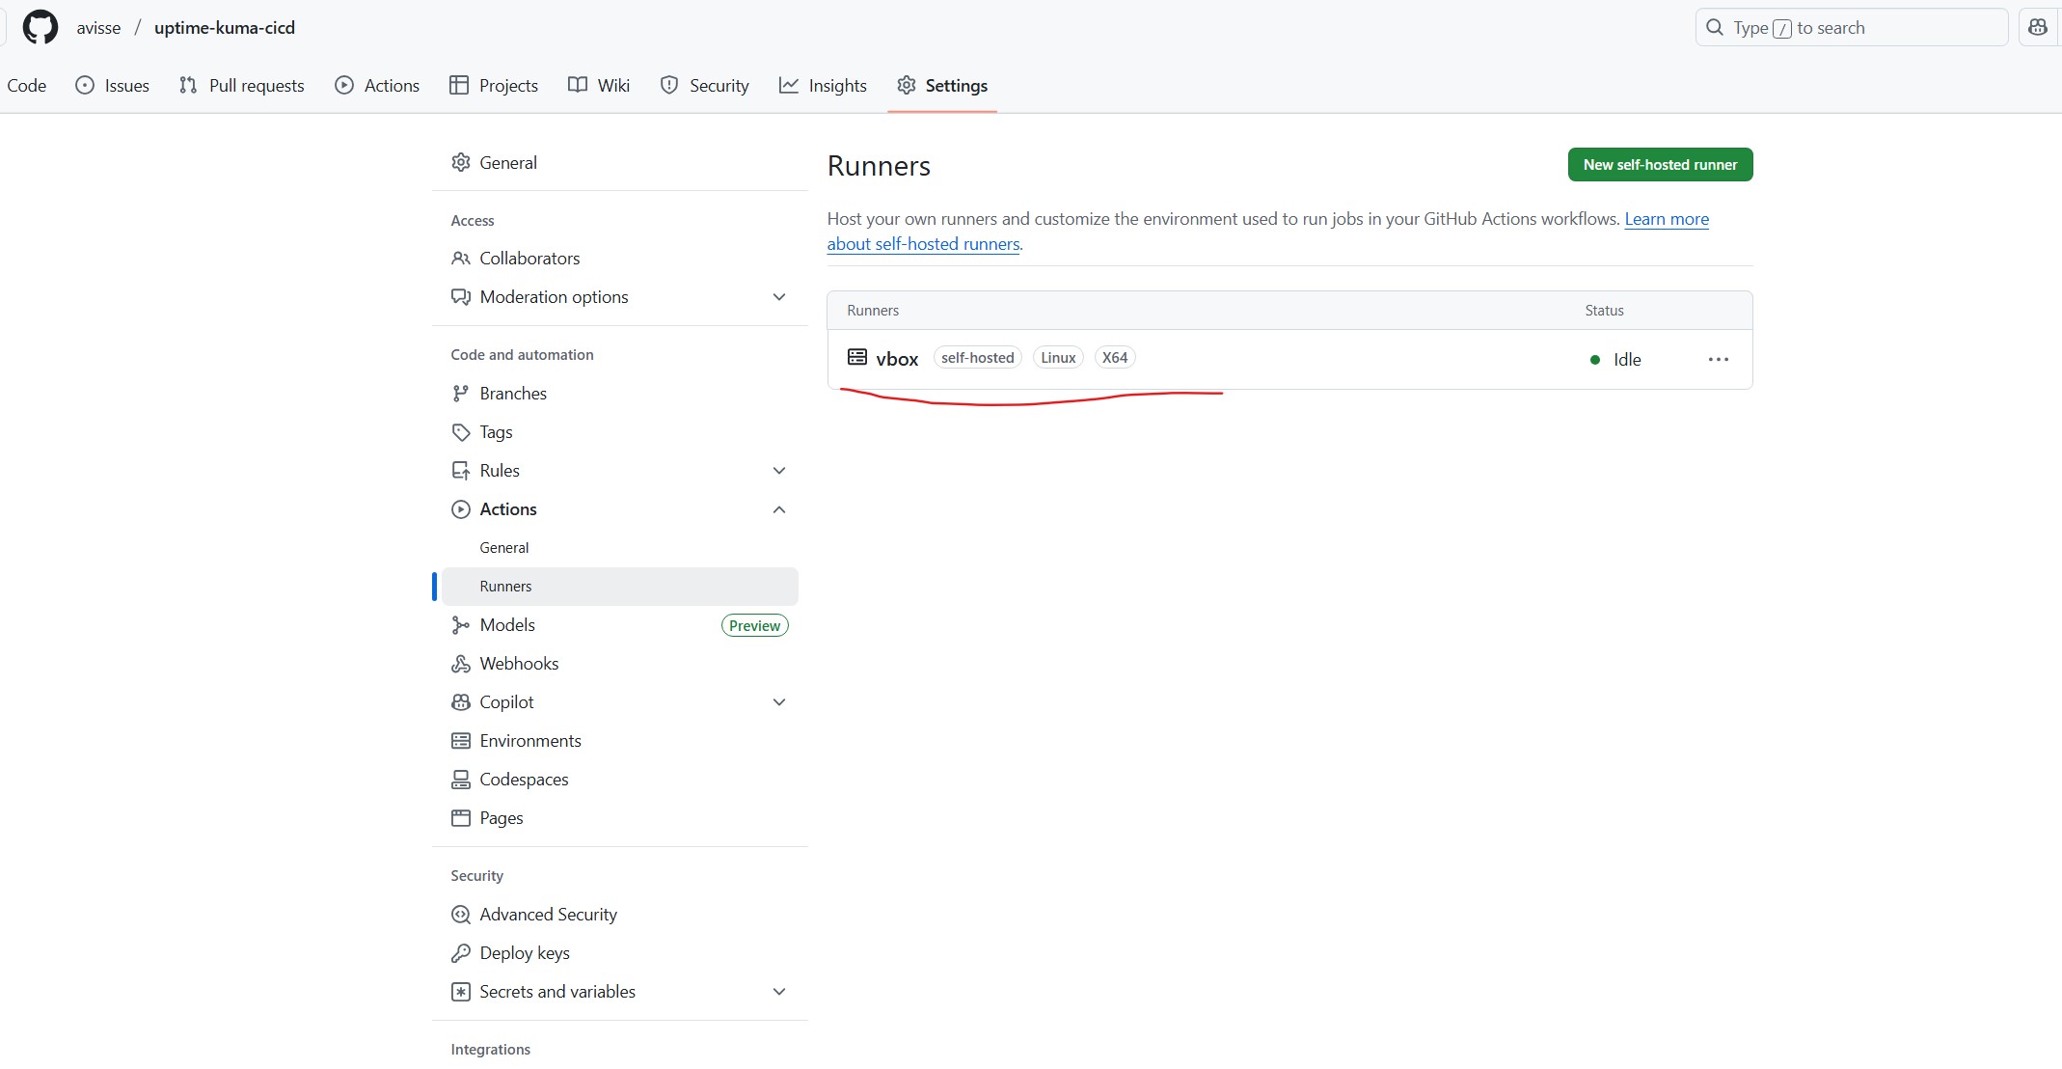The height and width of the screenshot is (1069, 2062).
Task: Open the Copilot icon beside search
Action: coord(2038,27)
